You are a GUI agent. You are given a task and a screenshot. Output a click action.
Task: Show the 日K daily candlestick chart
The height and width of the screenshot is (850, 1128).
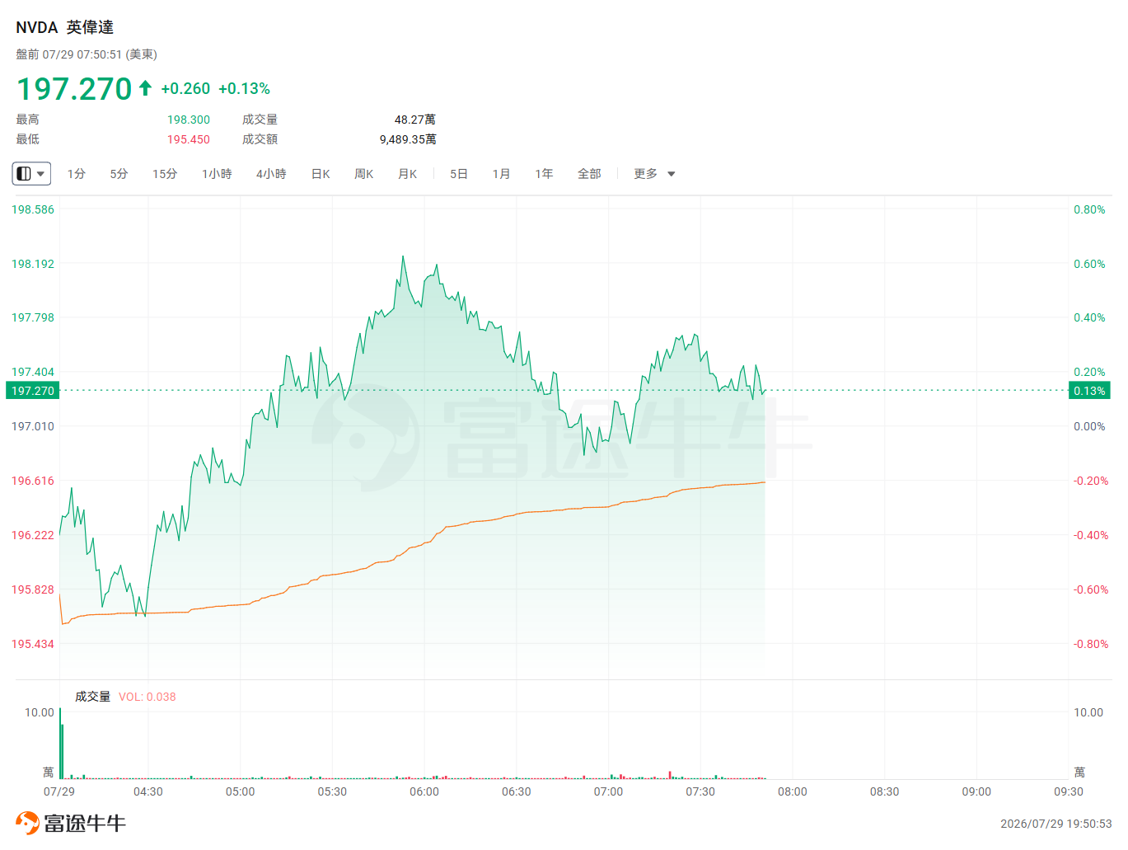pyautogui.click(x=321, y=174)
